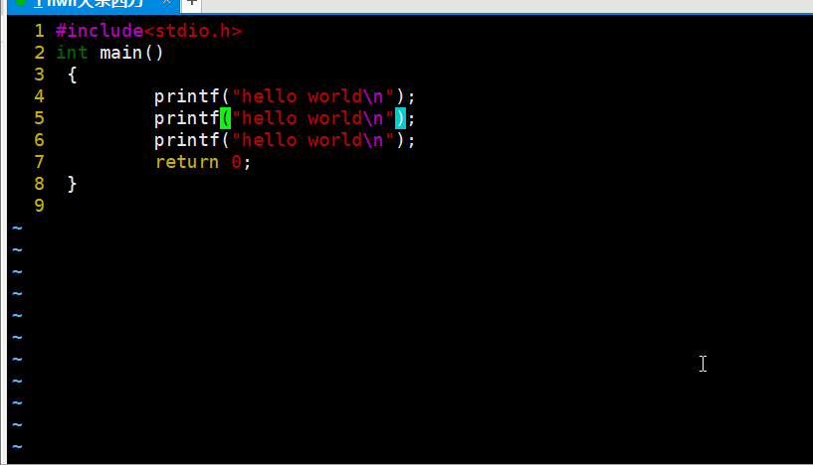
Task: Click the cyan highlighted closing parenthesis
Action: coord(400,118)
